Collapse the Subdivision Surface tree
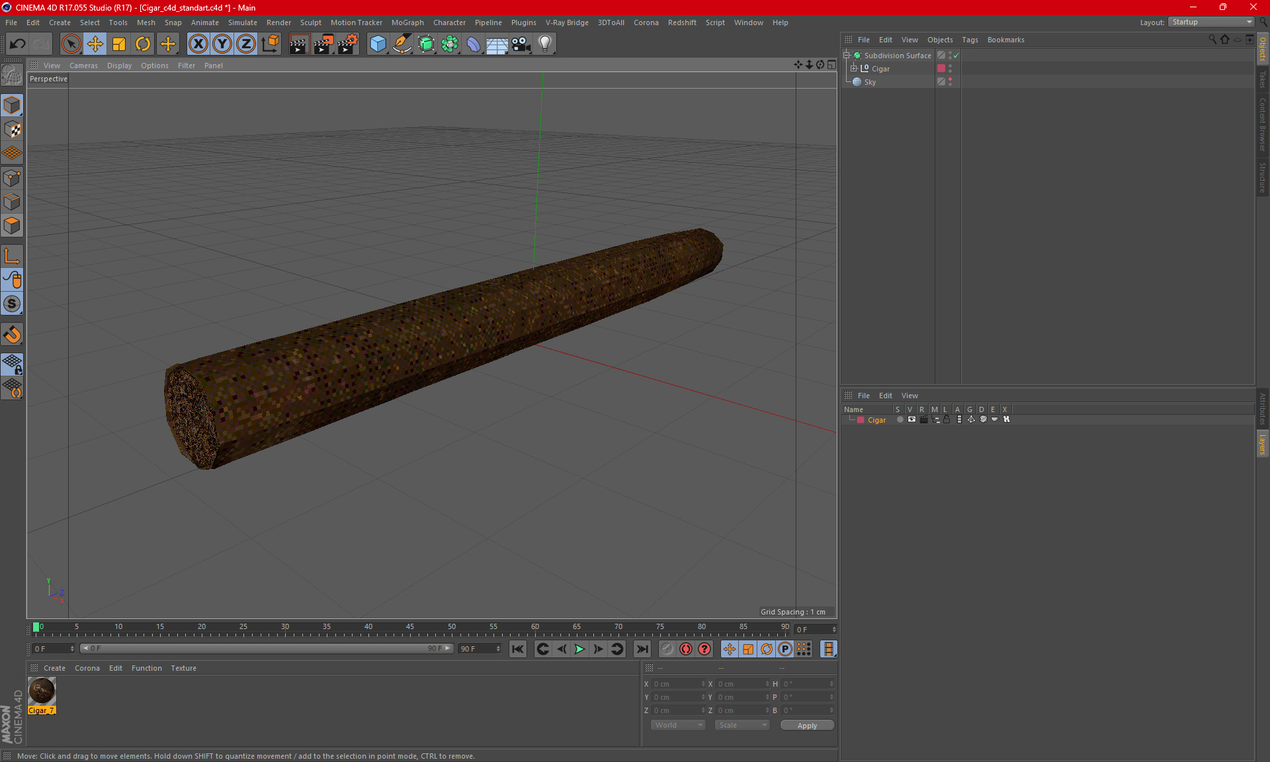This screenshot has height=762, width=1270. pos(846,56)
